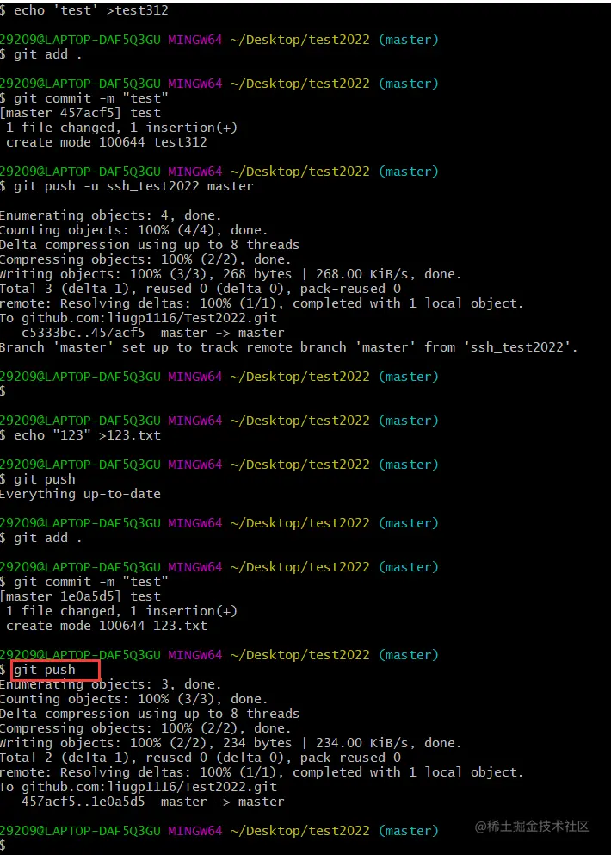Click "Counting objects: 100% (3/3), done."
This screenshot has width=611, height=855.
pos(134,699)
